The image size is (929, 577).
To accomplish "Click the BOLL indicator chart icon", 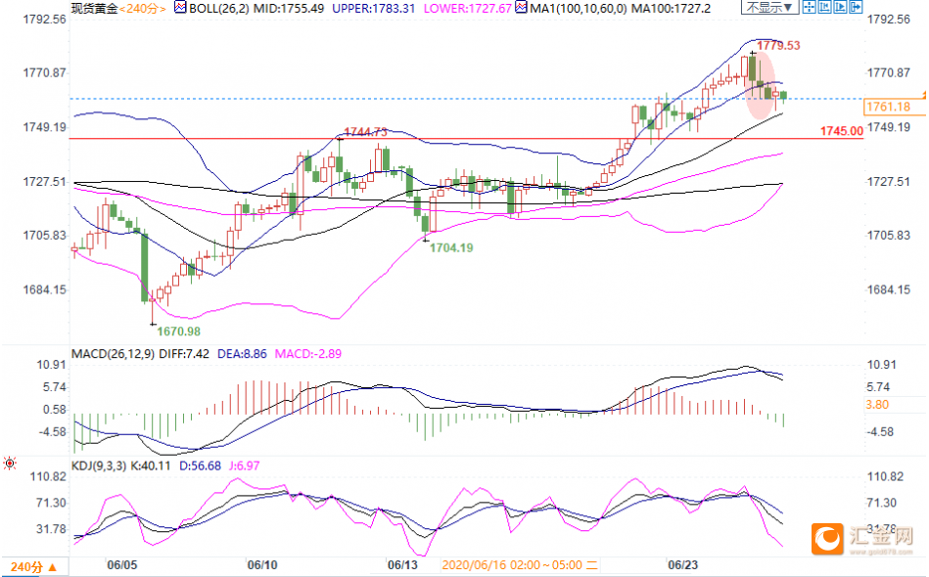I will coord(180,8).
